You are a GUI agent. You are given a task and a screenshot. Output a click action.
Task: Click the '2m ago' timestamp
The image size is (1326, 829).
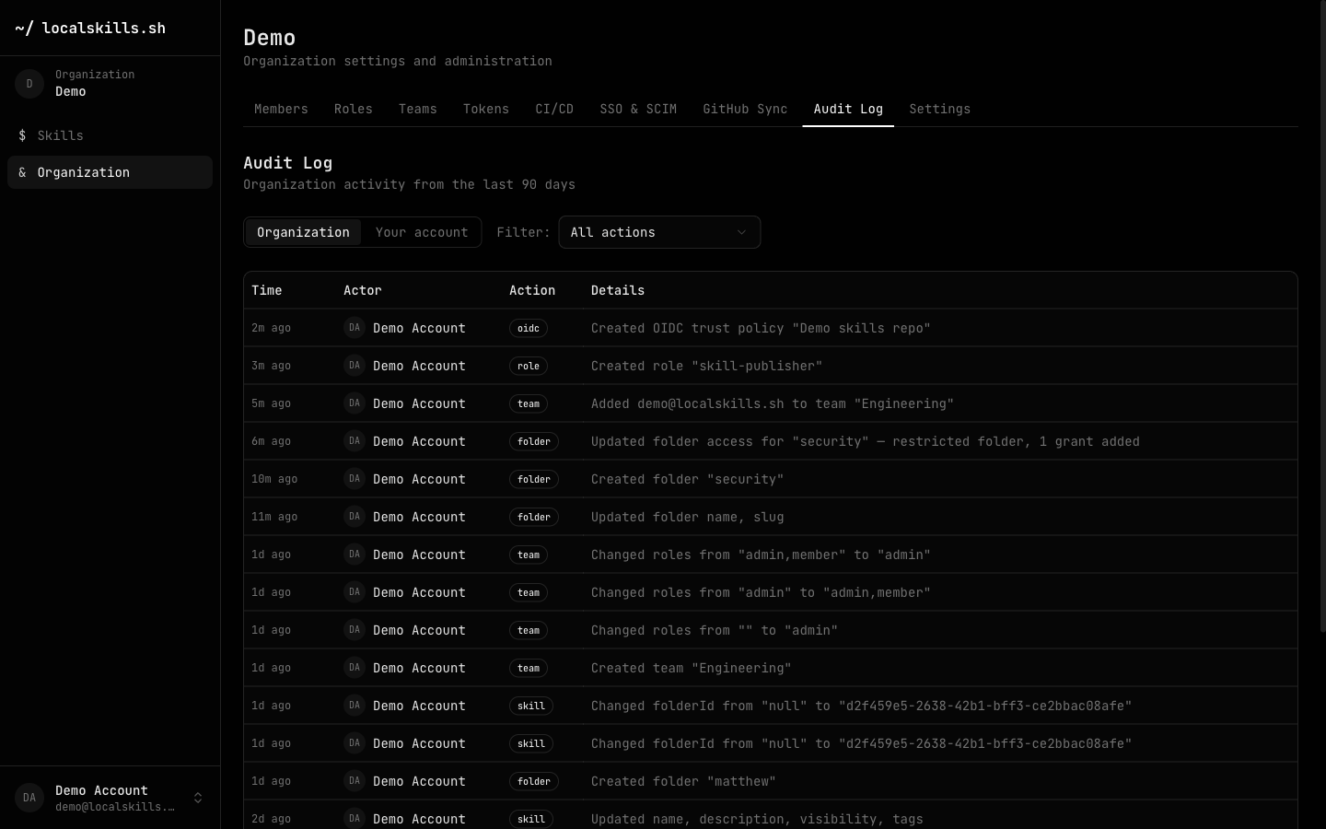point(271,328)
